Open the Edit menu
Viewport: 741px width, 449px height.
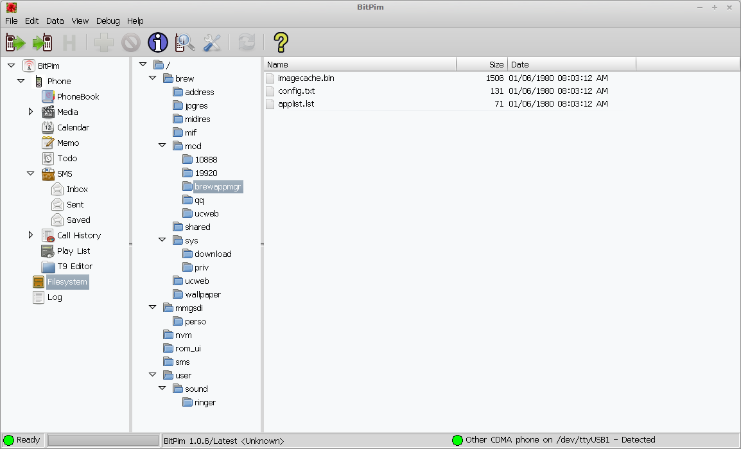tap(31, 21)
